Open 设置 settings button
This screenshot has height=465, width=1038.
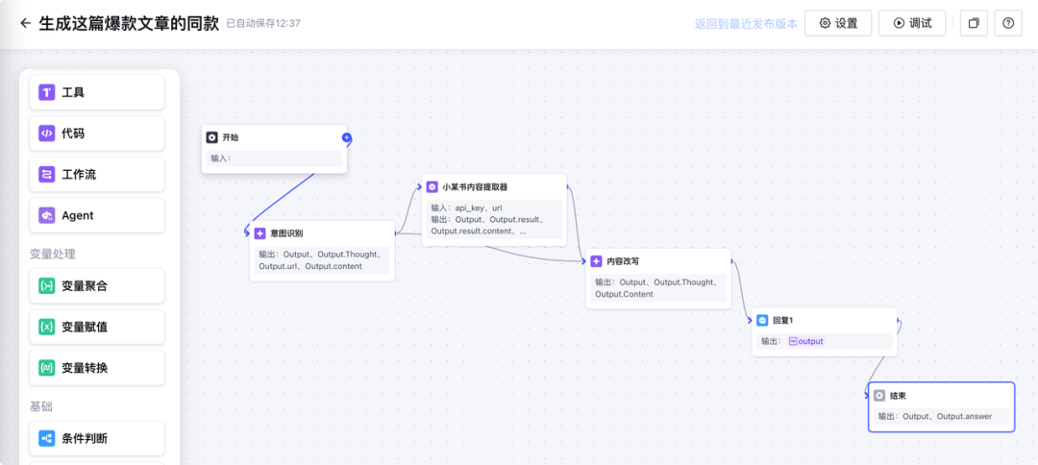pos(838,23)
